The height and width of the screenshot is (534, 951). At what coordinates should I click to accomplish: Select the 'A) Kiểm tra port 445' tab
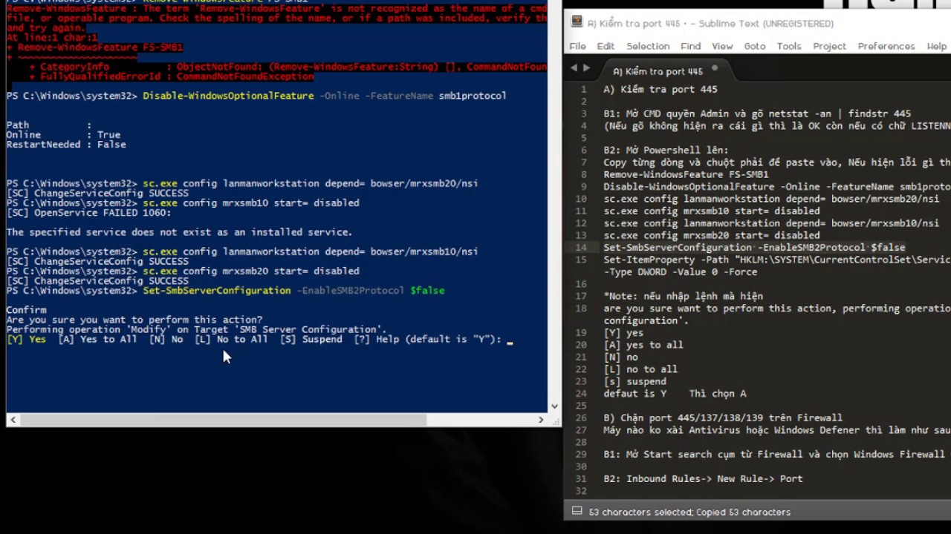point(658,71)
